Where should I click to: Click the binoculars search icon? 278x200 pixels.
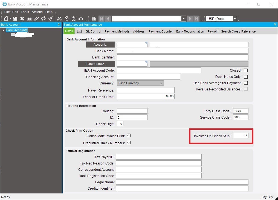94,19
